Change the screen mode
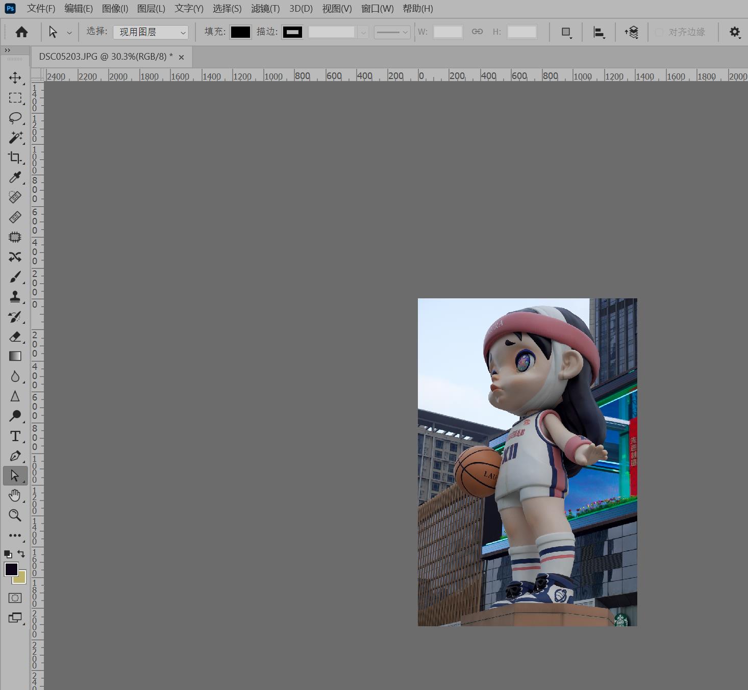748x690 pixels. click(x=15, y=618)
